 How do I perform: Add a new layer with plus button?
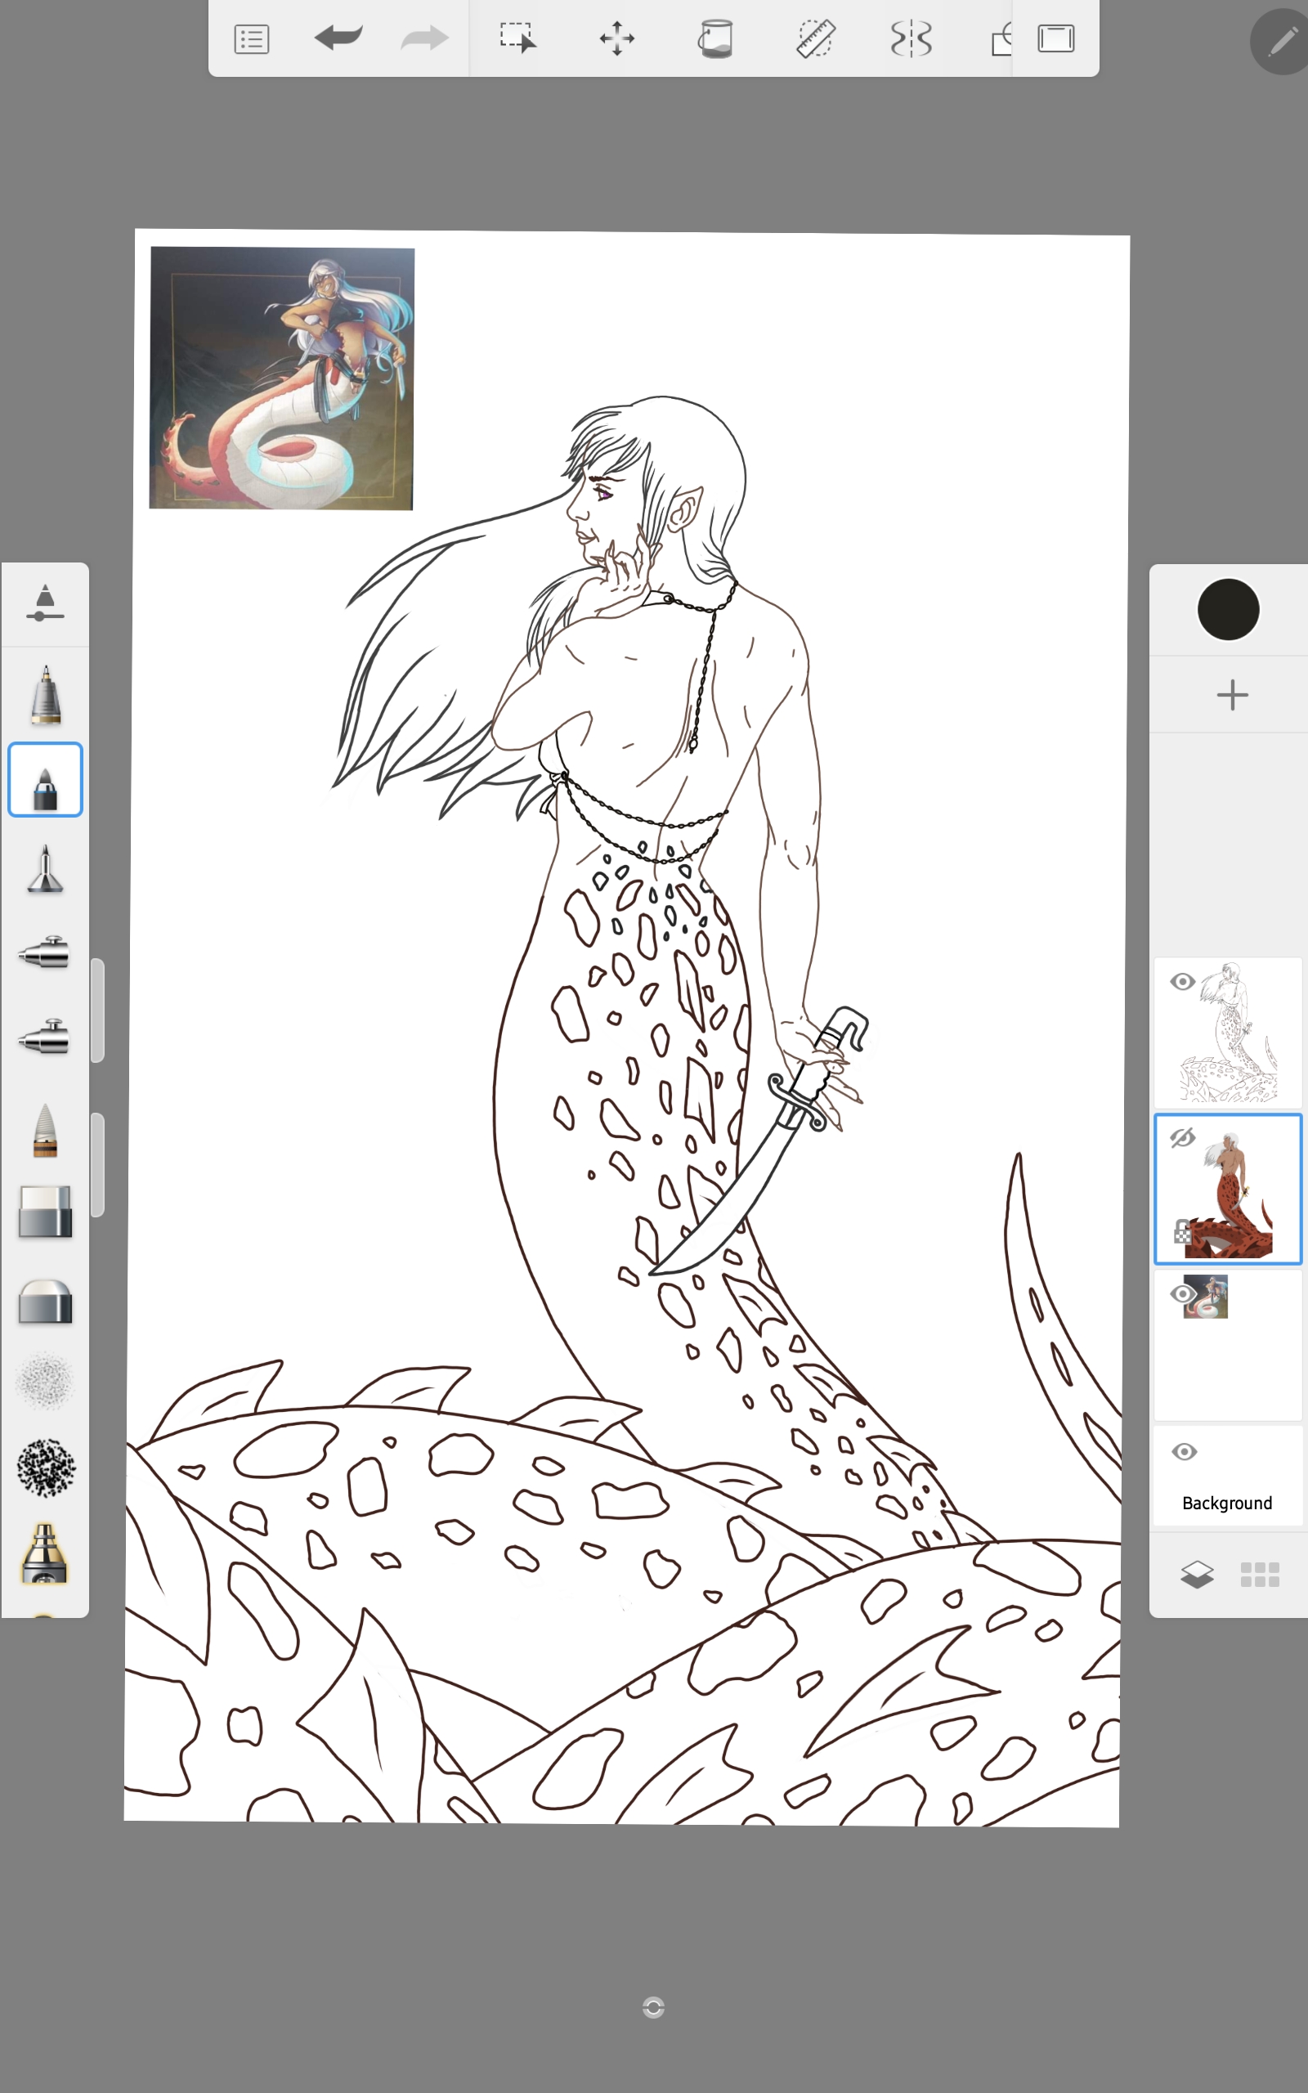1232,694
